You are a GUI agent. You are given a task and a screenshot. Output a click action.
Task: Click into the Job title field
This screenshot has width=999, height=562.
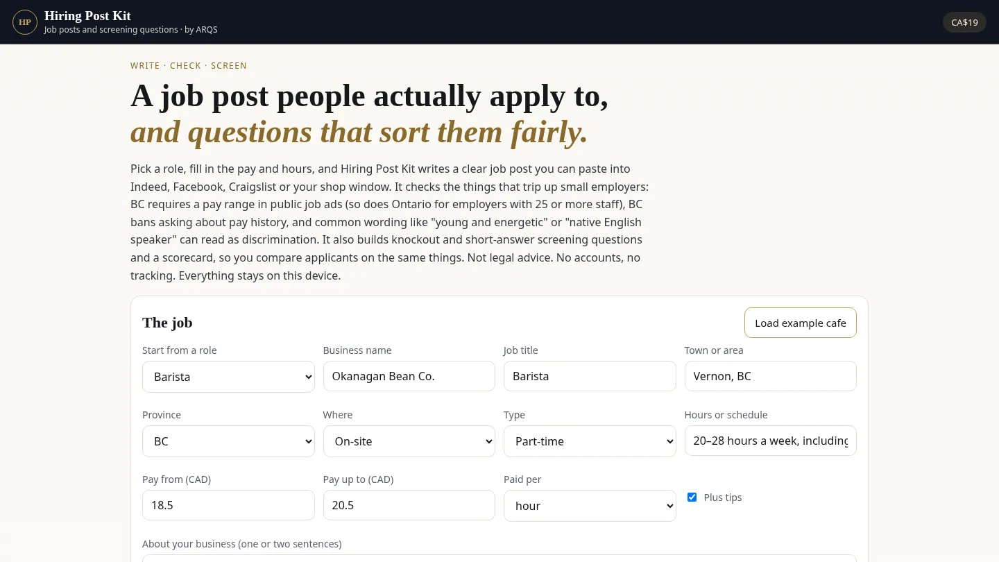(x=590, y=376)
